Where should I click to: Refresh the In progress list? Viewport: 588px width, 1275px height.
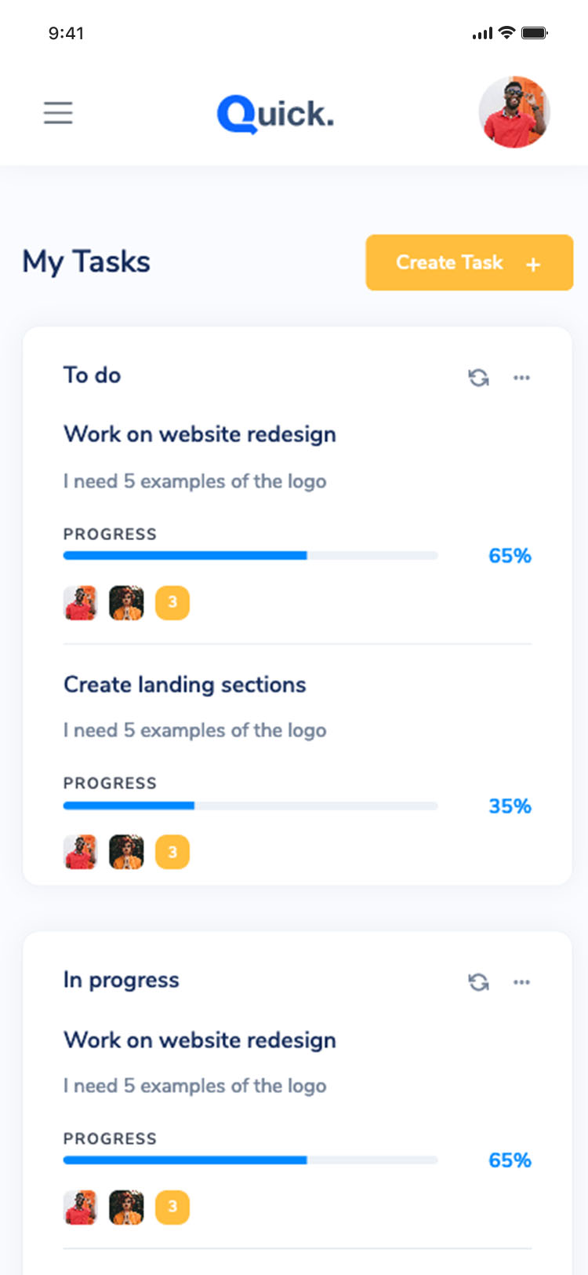point(478,982)
